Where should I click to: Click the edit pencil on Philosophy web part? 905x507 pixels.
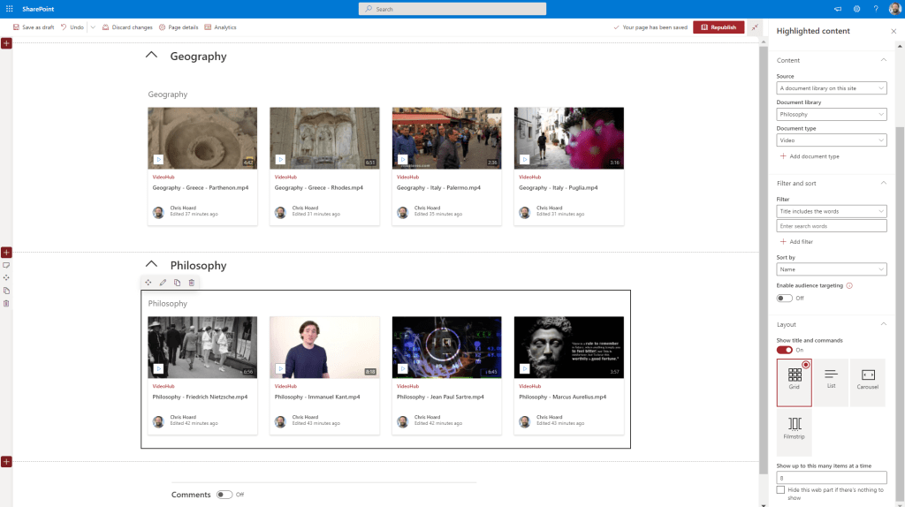pos(163,283)
